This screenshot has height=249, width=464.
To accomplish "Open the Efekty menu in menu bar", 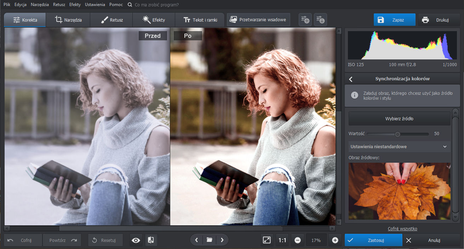I will 75,5.
